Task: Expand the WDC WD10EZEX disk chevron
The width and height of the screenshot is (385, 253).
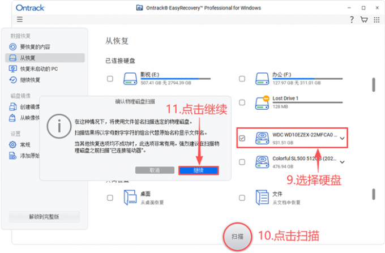Action: pos(342,139)
